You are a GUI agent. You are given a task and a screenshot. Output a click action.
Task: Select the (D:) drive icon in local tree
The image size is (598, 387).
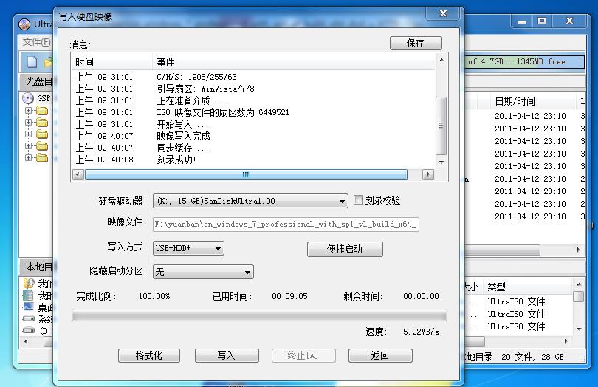[x=29, y=330]
